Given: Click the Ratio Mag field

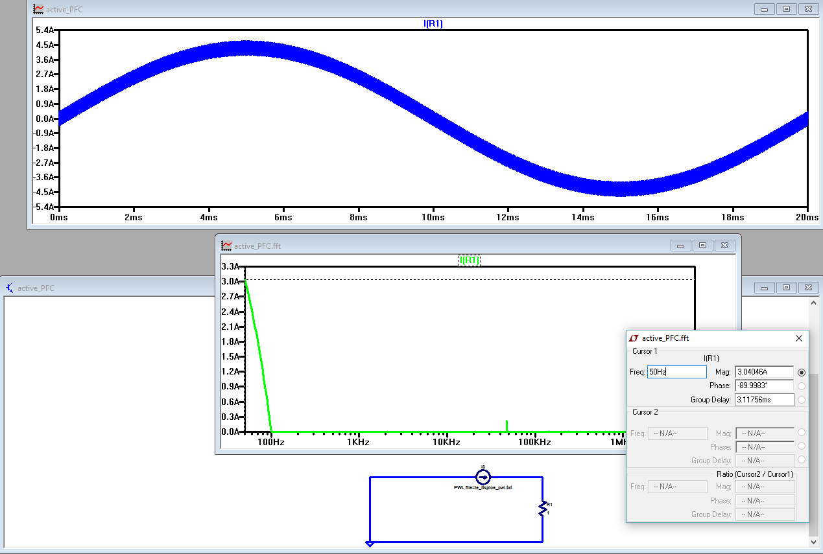Looking at the screenshot, I should point(764,487).
